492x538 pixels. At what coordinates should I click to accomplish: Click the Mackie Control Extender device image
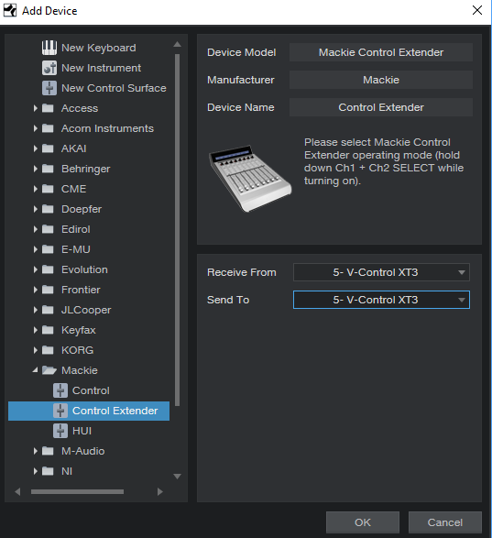(250, 179)
